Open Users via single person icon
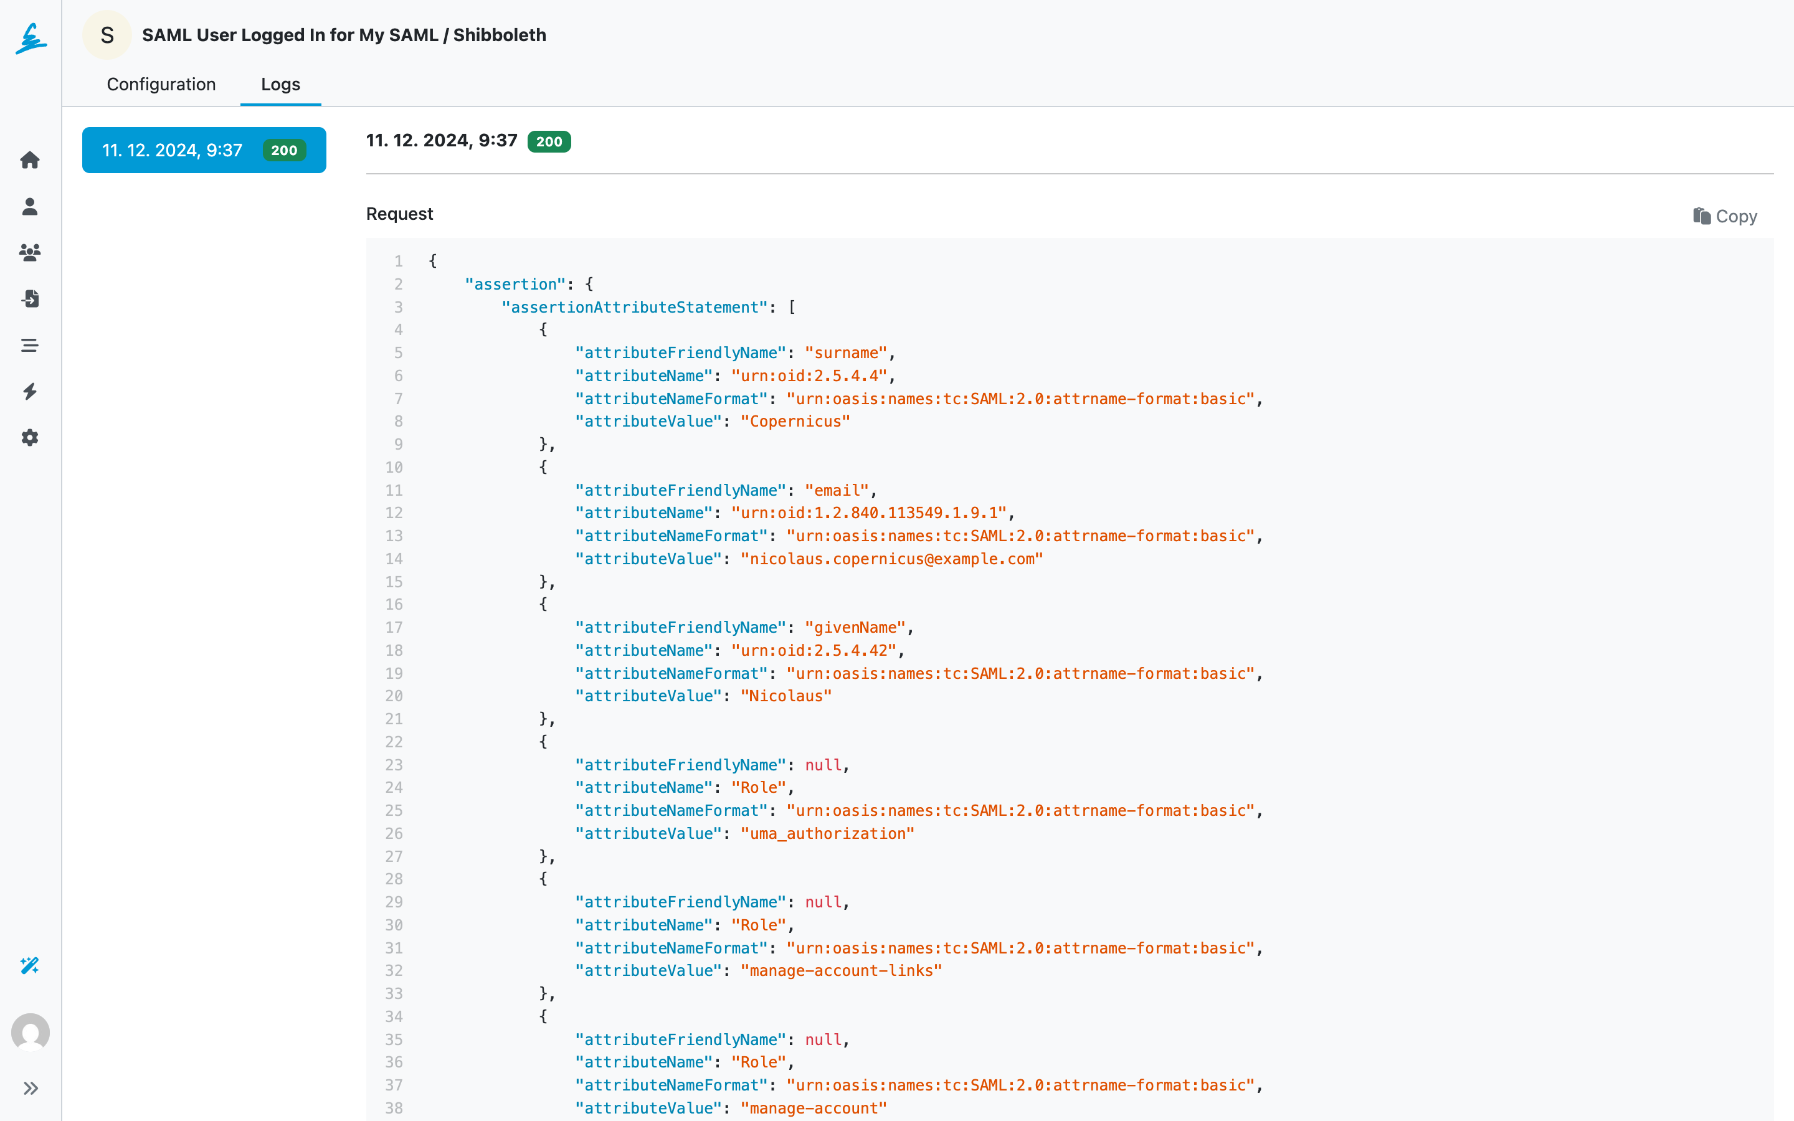 tap(30, 206)
